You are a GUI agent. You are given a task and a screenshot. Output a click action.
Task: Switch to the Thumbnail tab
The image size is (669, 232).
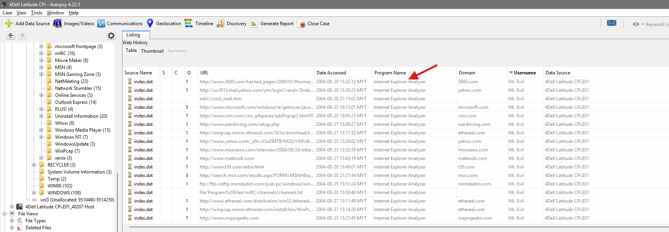(x=152, y=51)
